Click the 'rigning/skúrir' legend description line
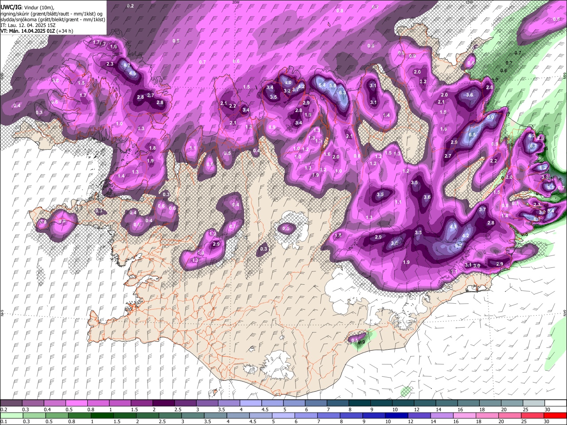The height and width of the screenshot is (425, 567). (51, 14)
